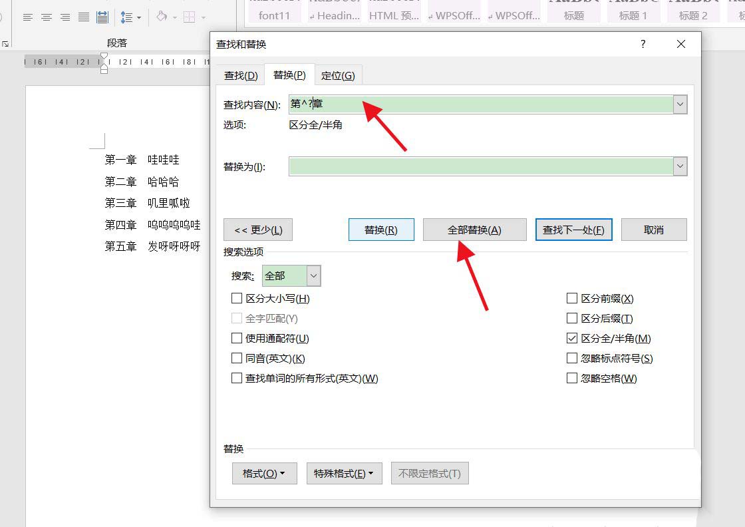The height and width of the screenshot is (527, 745).
Task: Click the borders grid icon
Action: tap(190, 17)
